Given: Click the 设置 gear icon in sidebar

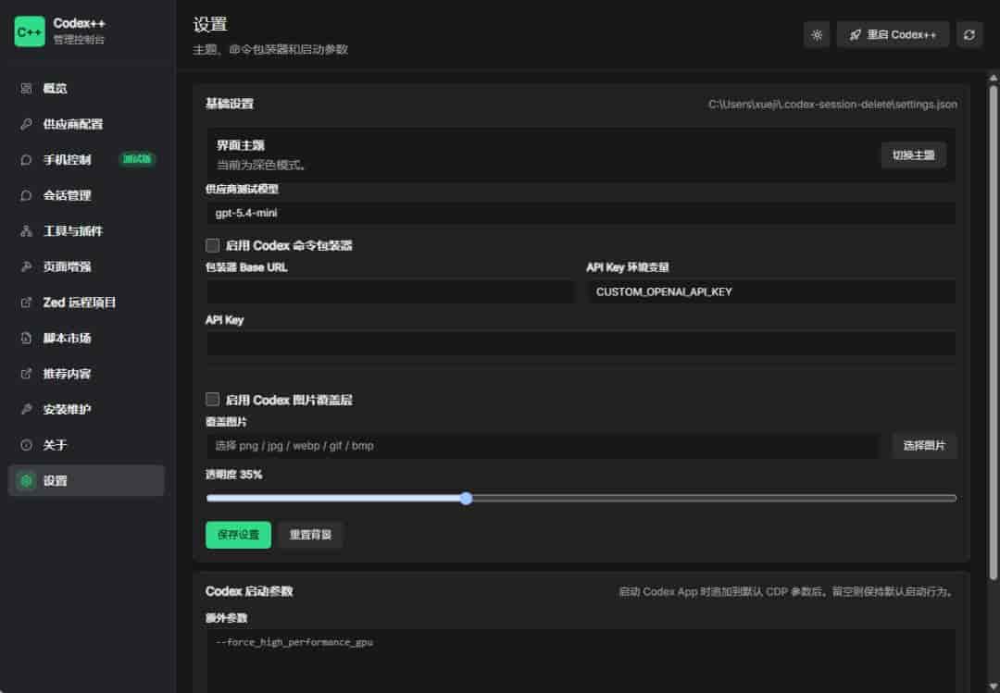Looking at the screenshot, I should coord(26,481).
